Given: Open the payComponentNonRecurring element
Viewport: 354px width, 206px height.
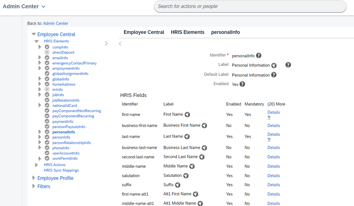Looking at the screenshot, I should coord(77,111).
